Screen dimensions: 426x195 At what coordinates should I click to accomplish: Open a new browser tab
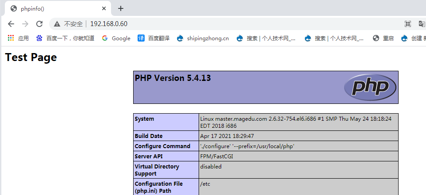[x=121, y=8]
